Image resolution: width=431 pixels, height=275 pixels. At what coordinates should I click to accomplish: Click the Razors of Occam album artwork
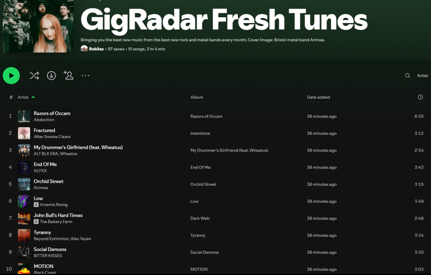(24, 116)
